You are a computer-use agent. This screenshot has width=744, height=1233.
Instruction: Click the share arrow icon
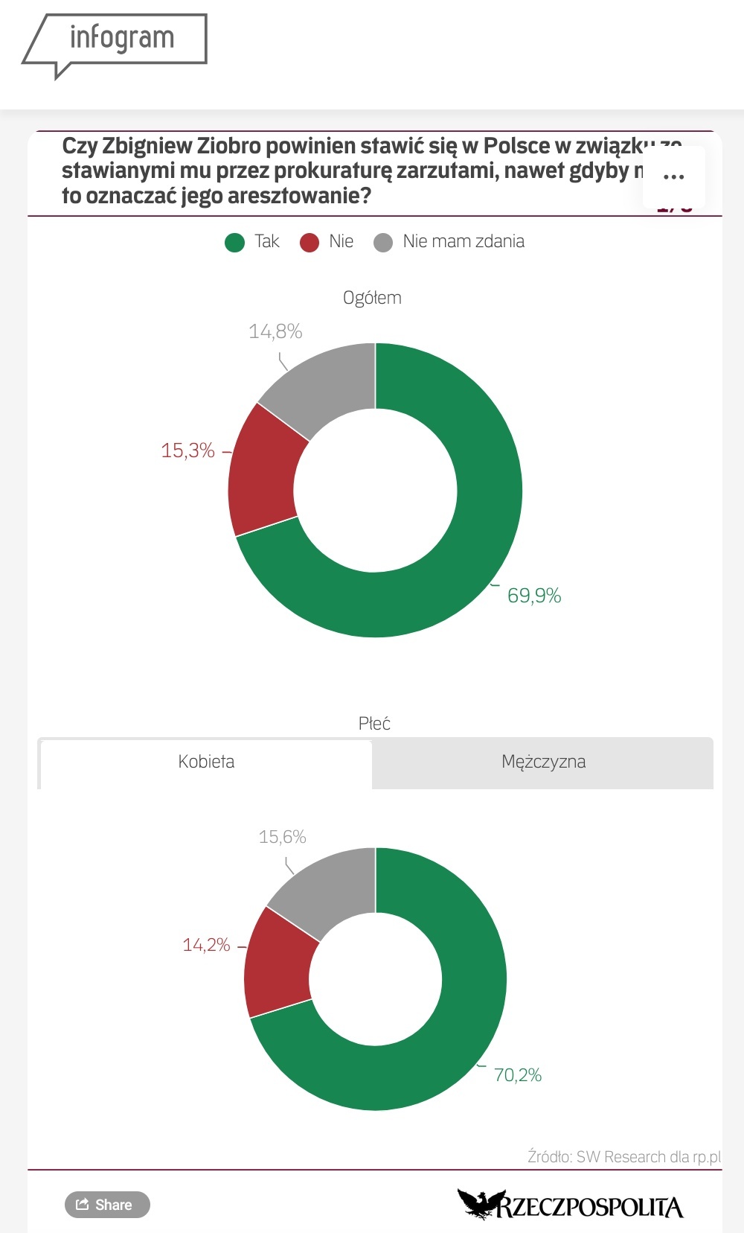pos(83,1204)
